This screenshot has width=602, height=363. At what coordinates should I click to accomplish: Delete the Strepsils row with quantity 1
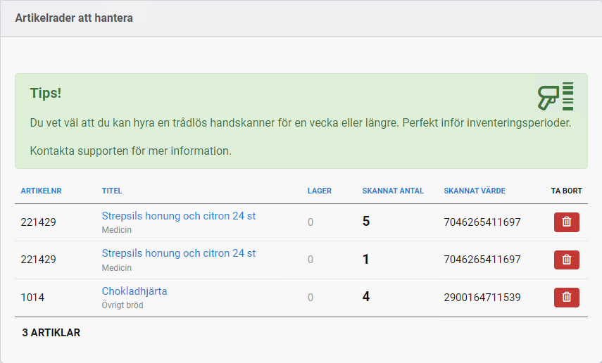coord(566,260)
